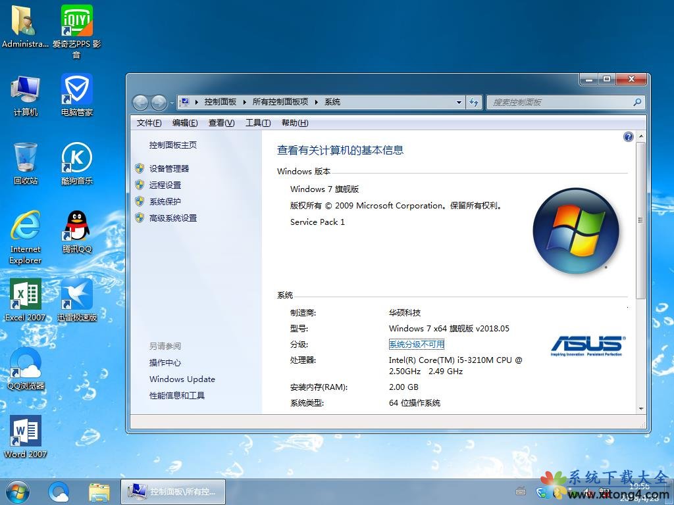Launch 电脑管家 desktop shortcut
The image size is (674, 505).
[x=76, y=95]
